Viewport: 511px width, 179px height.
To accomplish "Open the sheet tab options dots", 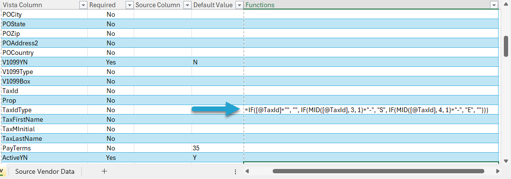I will (x=235, y=171).
